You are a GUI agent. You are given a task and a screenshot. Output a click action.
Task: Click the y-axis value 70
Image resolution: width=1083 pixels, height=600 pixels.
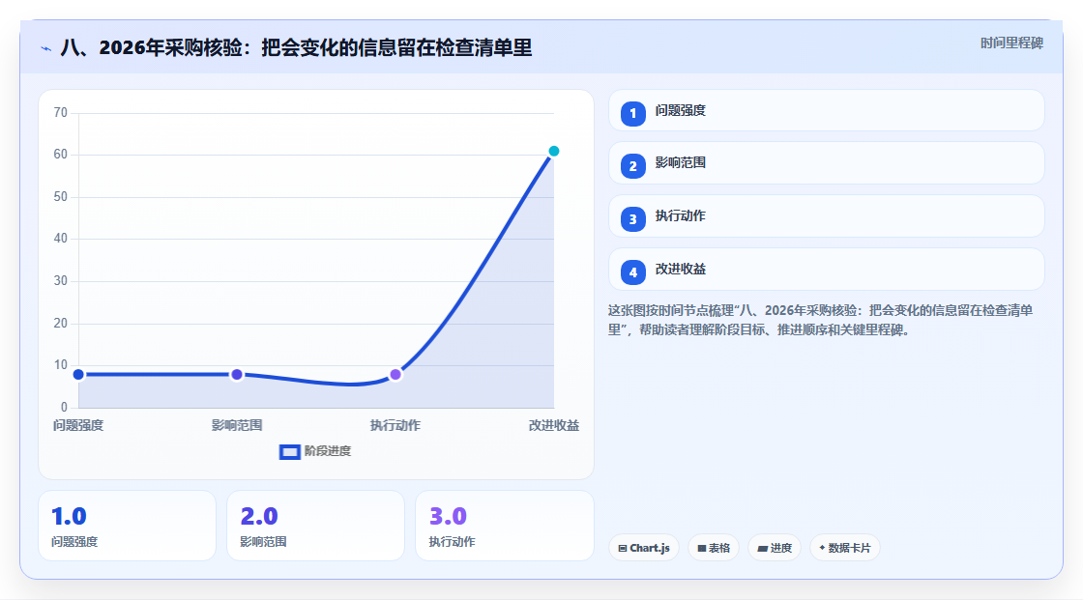[61, 112]
